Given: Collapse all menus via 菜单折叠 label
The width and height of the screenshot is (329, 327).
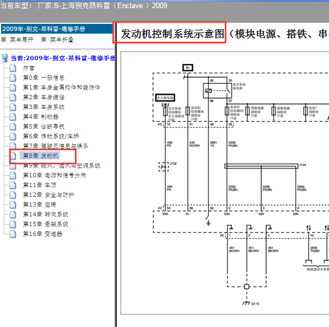Looking at the screenshot, I should pyautogui.click(x=62, y=40).
